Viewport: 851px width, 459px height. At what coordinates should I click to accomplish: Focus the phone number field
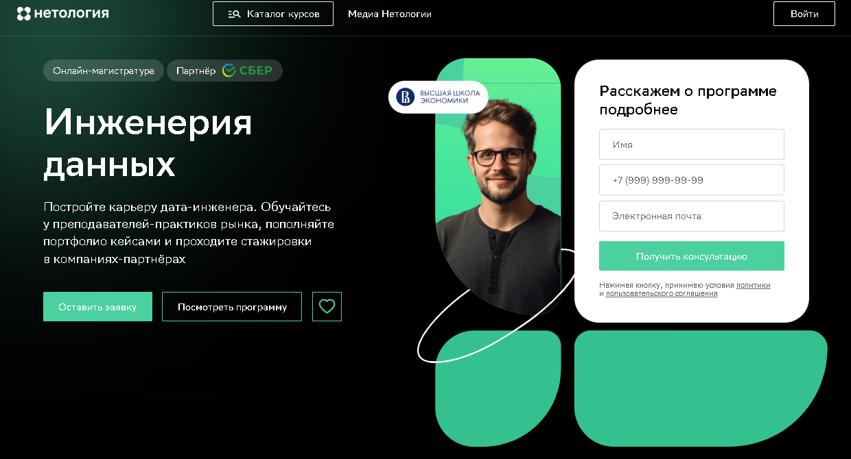pos(692,180)
